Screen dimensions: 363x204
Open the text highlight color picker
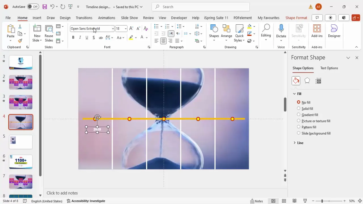click(x=131, y=37)
